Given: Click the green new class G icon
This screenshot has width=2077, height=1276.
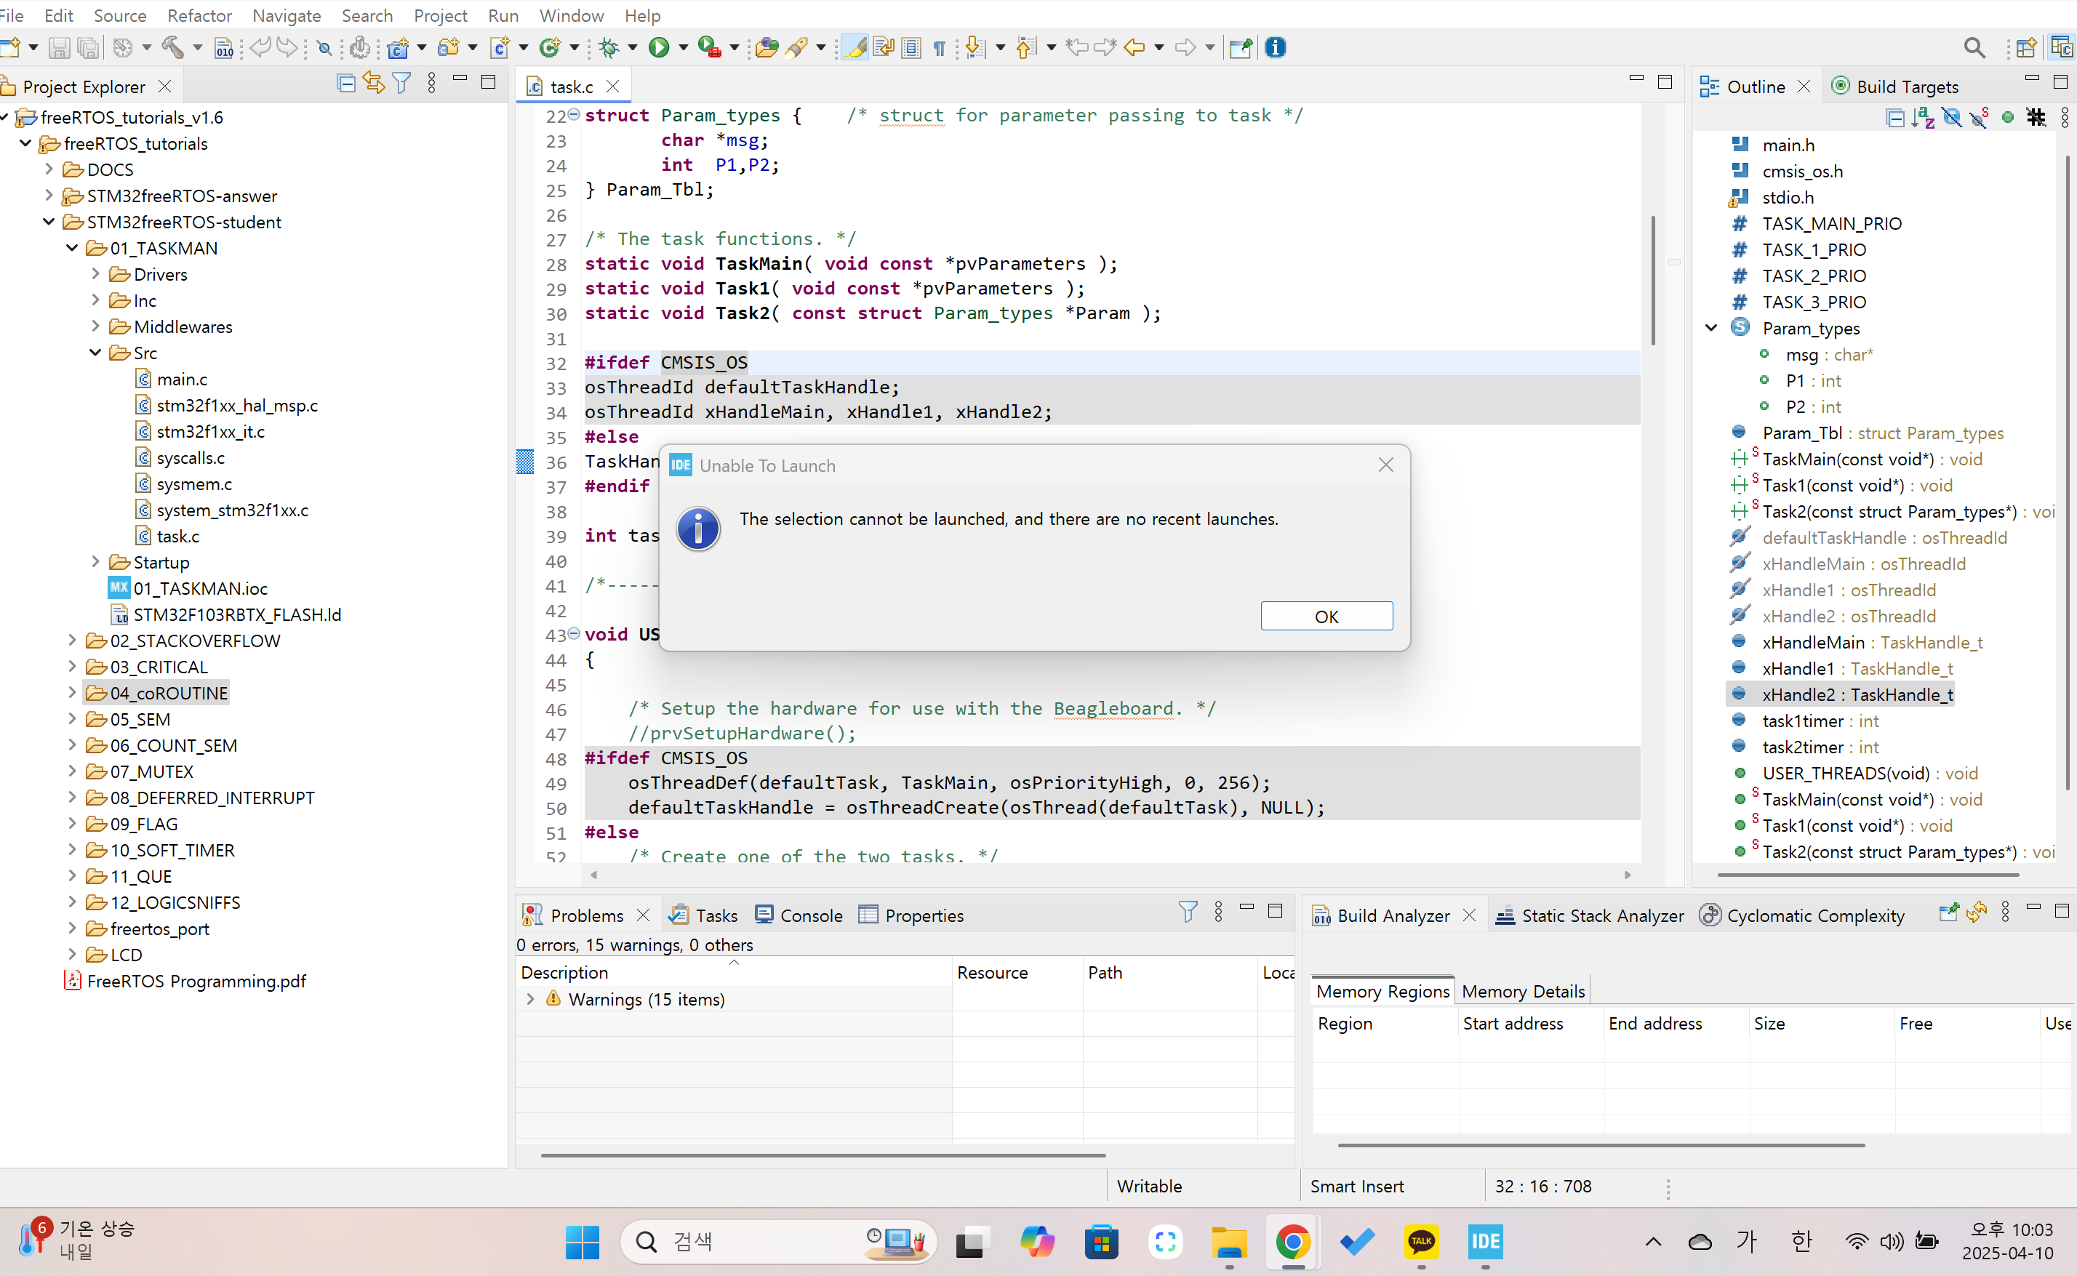Looking at the screenshot, I should [551, 48].
